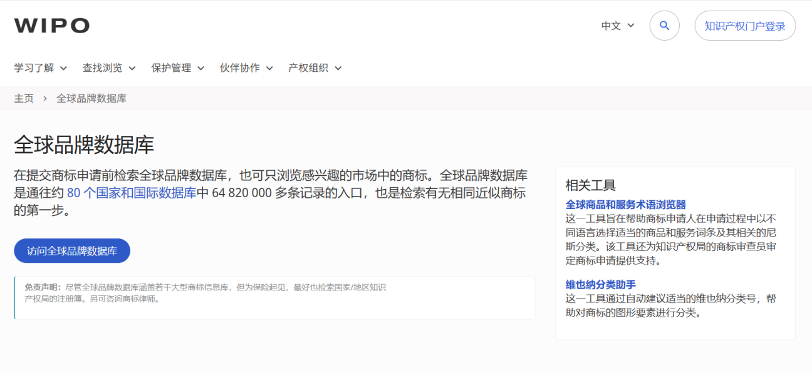Open the 全球商品和服务术语浏览器 link

(x=625, y=205)
